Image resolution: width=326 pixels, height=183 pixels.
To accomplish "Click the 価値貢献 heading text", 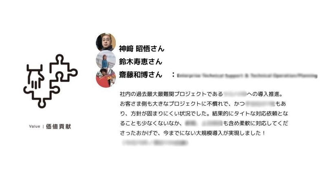I will [x=58, y=126].
